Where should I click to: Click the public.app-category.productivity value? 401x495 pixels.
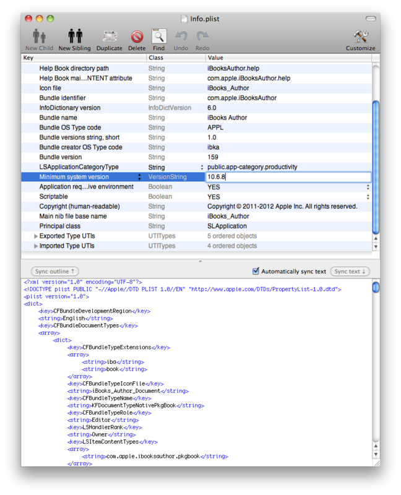(x=252, y=167)
